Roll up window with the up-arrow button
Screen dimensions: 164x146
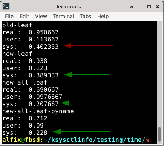(x=132, y=7)
